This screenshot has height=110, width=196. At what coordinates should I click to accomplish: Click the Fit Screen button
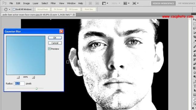pos(58,9)
